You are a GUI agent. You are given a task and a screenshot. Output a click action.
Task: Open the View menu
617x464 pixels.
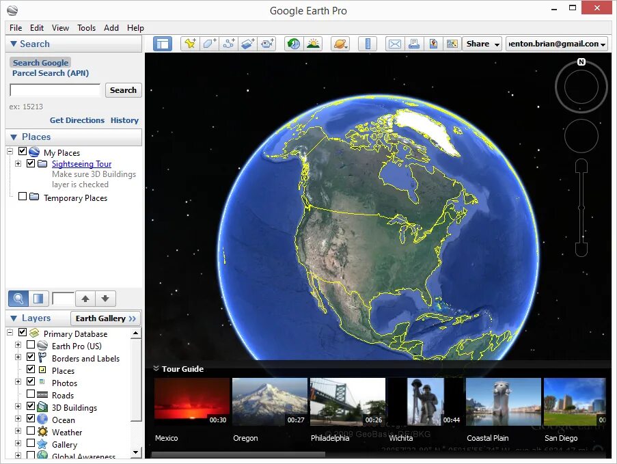(x=60, y=28)
